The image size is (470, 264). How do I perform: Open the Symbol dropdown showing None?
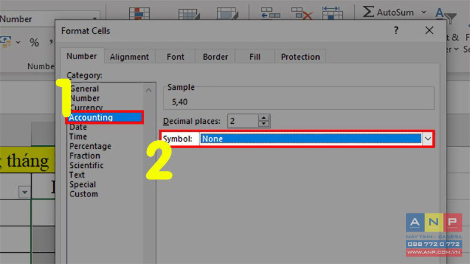pos(428,138)
